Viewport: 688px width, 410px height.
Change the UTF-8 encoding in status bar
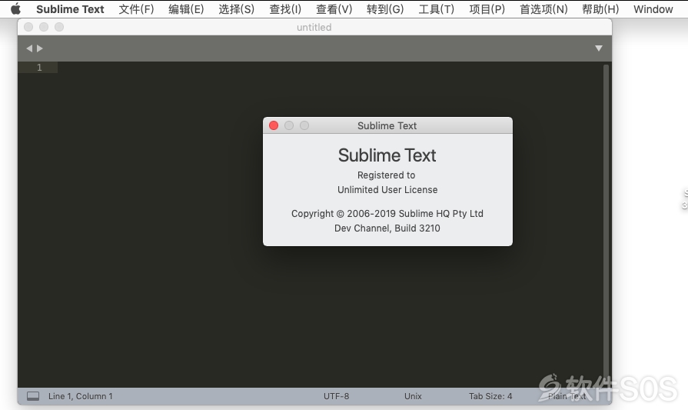point(337,396)
